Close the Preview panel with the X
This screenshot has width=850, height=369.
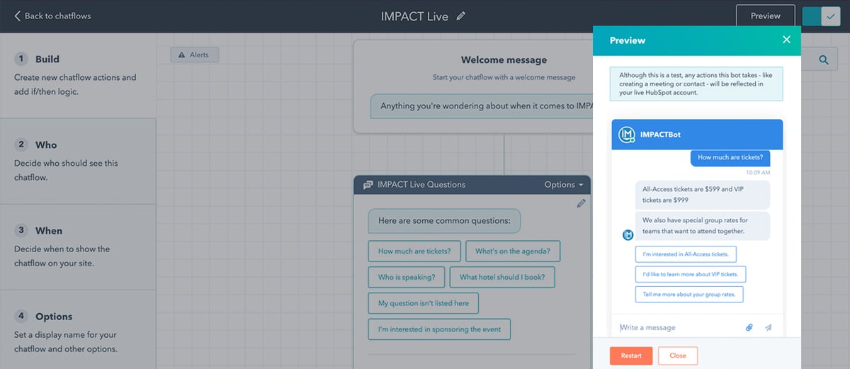(x=786, y=40)
